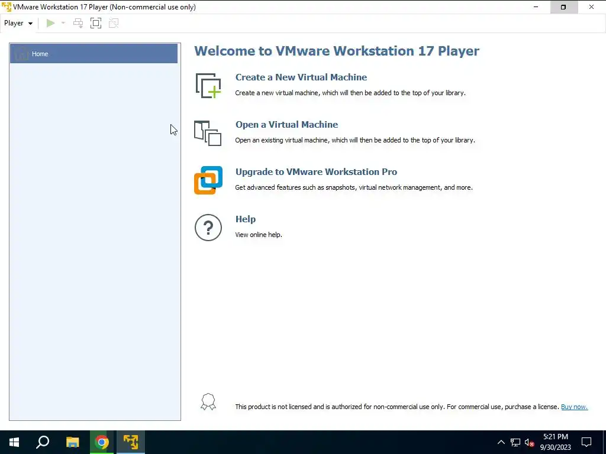The height and width of the screenshot is (454, 606).
Task: Minimize the VMware Player window
Action: pos(536,7)
